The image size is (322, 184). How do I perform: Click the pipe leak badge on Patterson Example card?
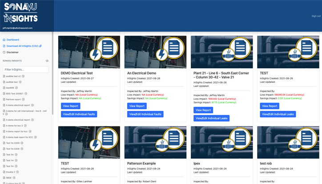tap(162, 145)
